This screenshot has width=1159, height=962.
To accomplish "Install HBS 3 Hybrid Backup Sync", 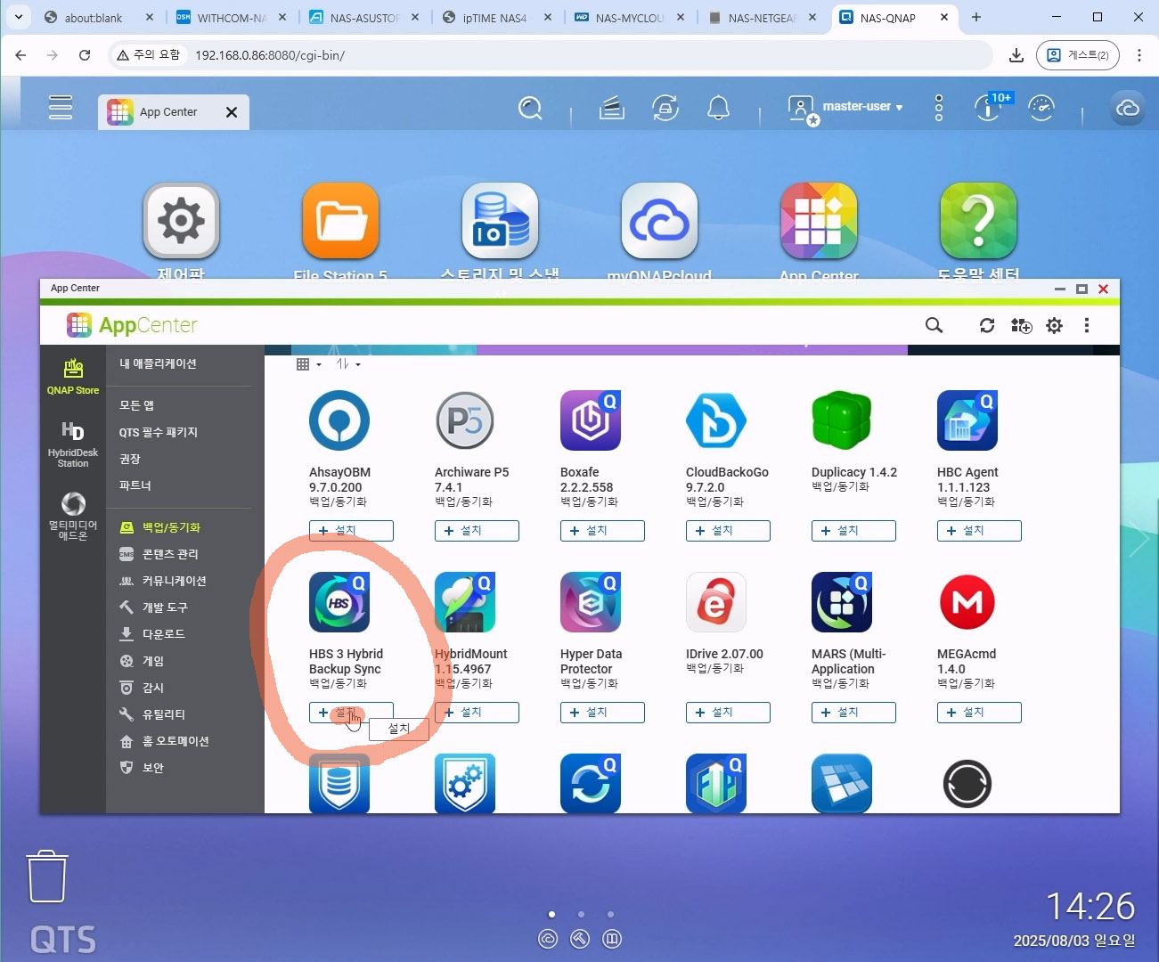I will pyautogui.click(x=351, y=713).
